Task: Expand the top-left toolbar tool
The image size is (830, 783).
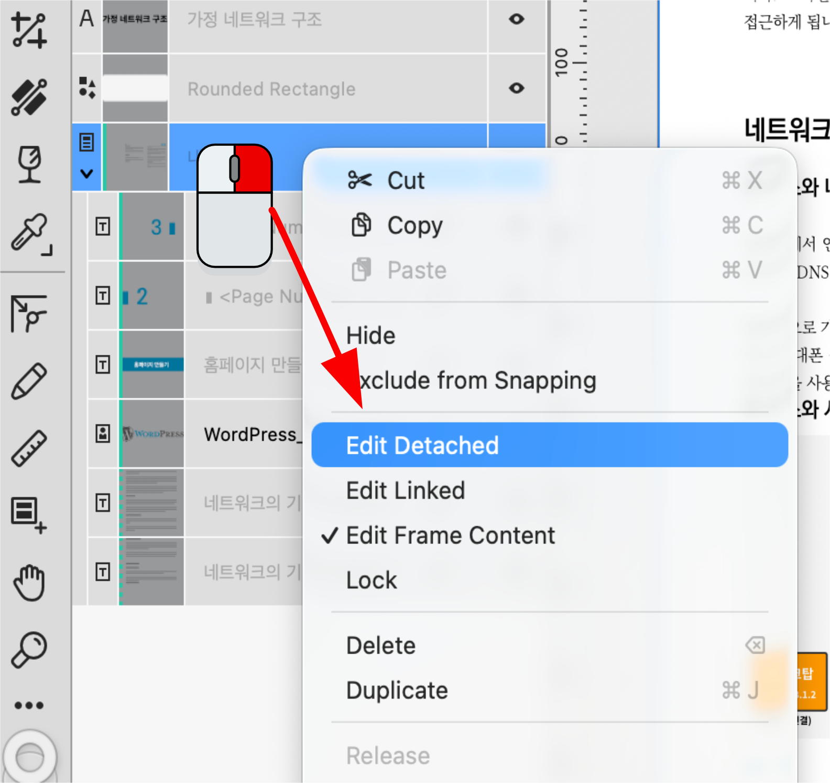Action: point(29,30)
